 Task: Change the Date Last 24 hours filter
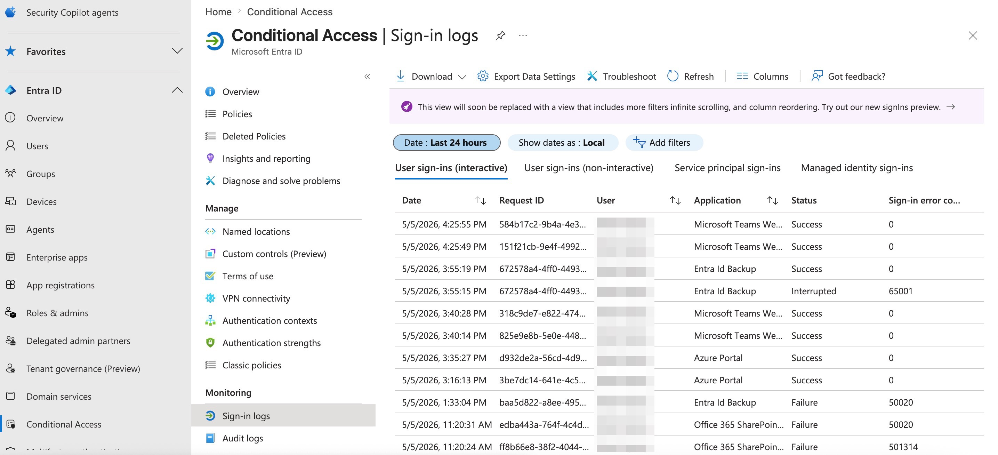(x=446, y=143)
